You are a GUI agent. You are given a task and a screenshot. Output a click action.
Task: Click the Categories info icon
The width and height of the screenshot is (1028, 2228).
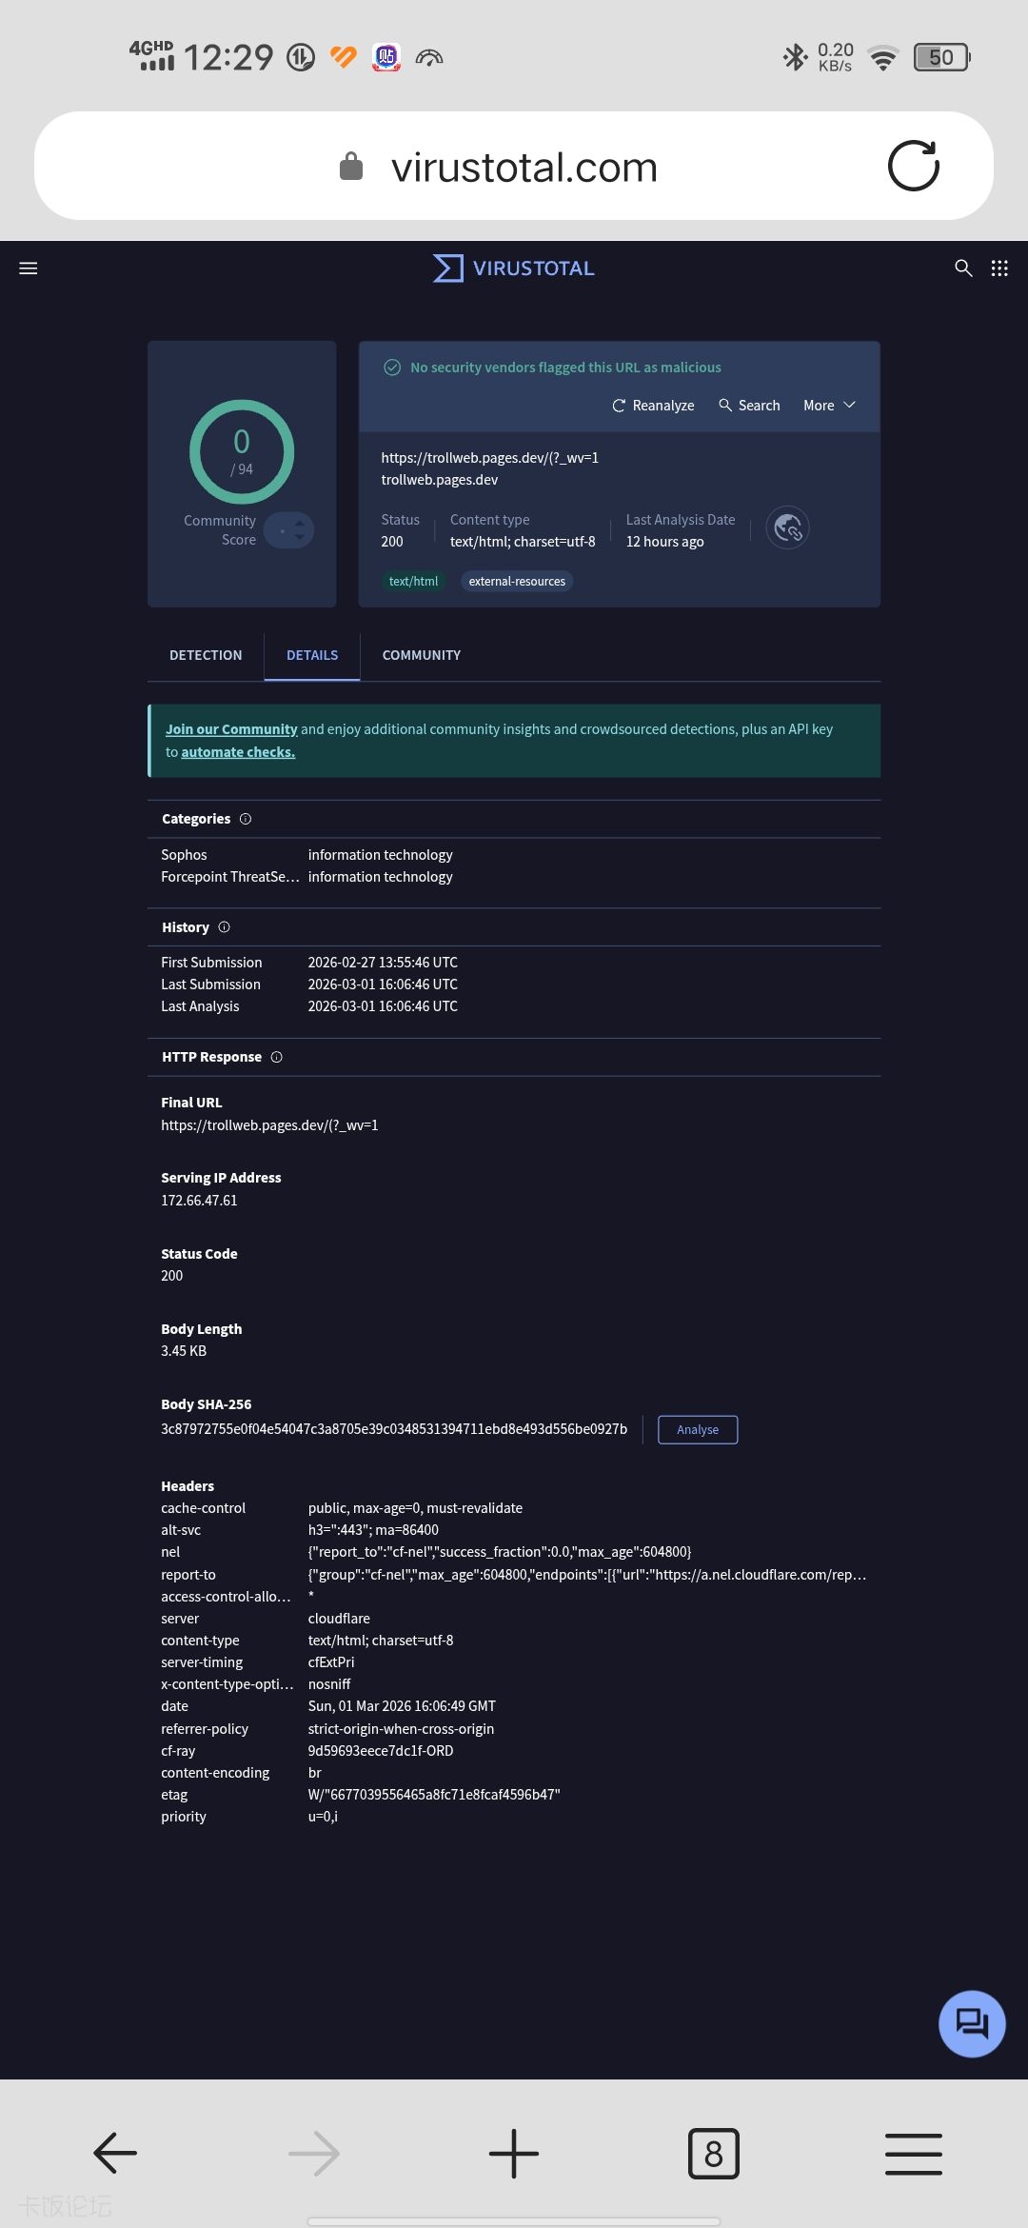point(246,819)
